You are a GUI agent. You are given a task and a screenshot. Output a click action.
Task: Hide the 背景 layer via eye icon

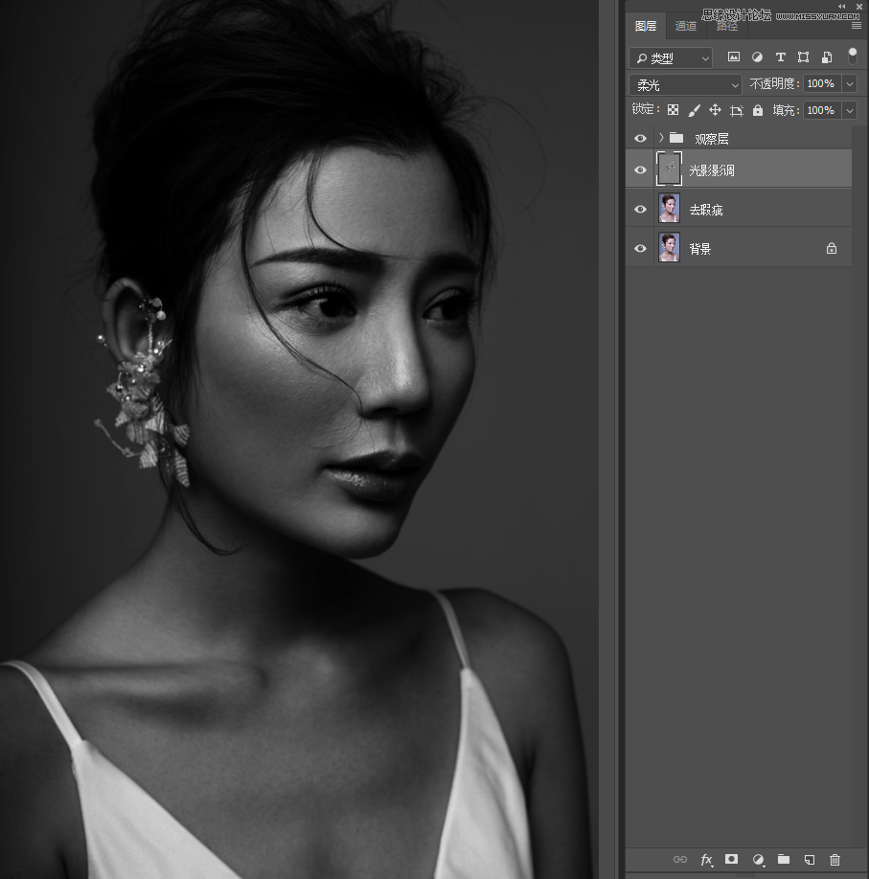click(641, 249)
